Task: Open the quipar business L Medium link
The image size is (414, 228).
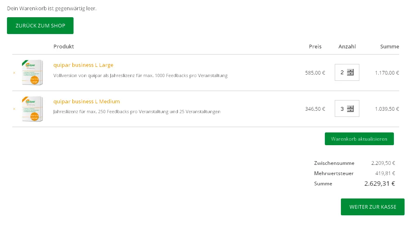Action: [x=87, y=101]
